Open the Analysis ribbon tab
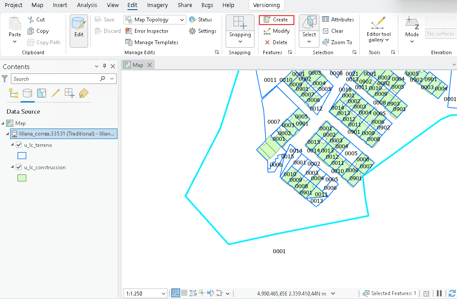457x299 pixels. [x=87, y=5]
